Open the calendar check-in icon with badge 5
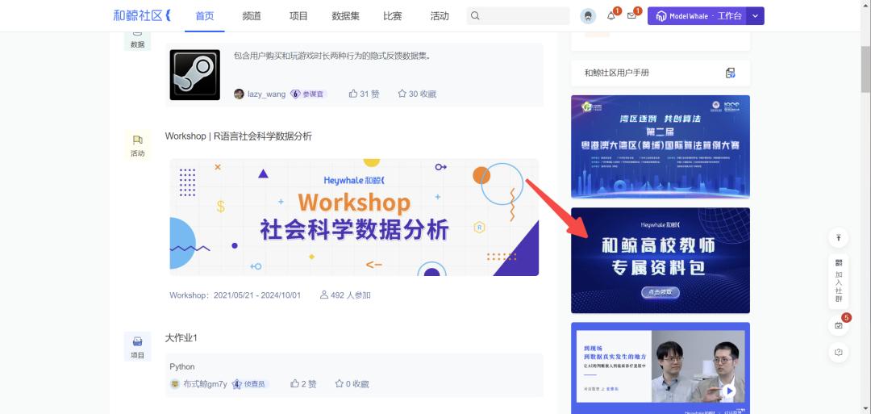 [838, 326]
